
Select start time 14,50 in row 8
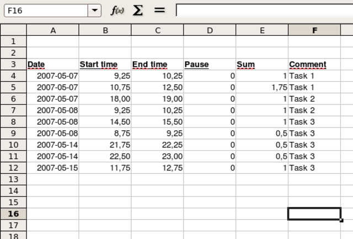tap(105, 122)
